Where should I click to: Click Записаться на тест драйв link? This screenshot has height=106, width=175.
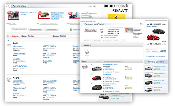[x=111, y=36]
